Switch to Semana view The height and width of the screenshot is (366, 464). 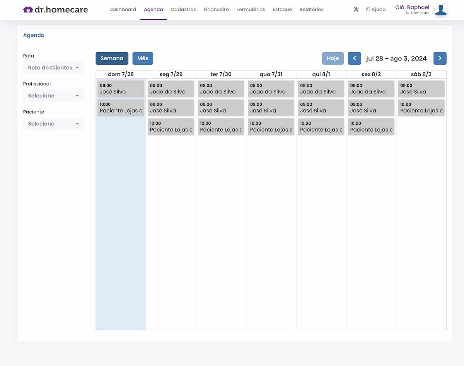pos(112,58)
